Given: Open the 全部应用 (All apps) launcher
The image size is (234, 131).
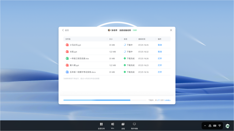Looking at the screenshot, I should click(101, 124).
